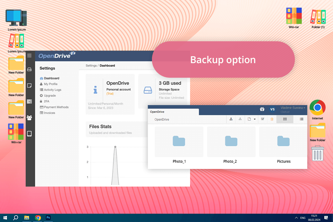
Task: Open the Lorem Ipsum computer desktop icon
Action: pos(17,20)
